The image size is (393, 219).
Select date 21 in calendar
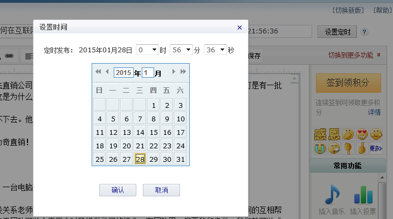140,146
